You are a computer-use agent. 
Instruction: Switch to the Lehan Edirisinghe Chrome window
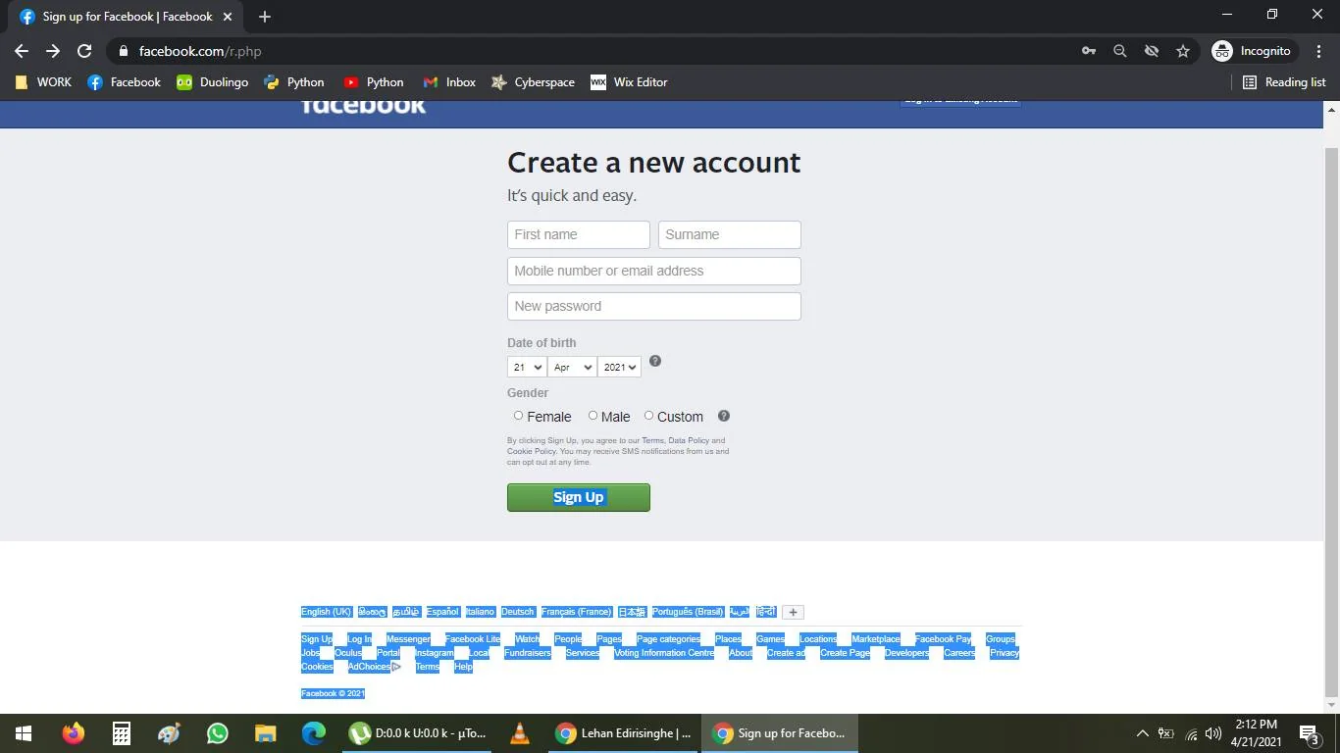point(624,733)
